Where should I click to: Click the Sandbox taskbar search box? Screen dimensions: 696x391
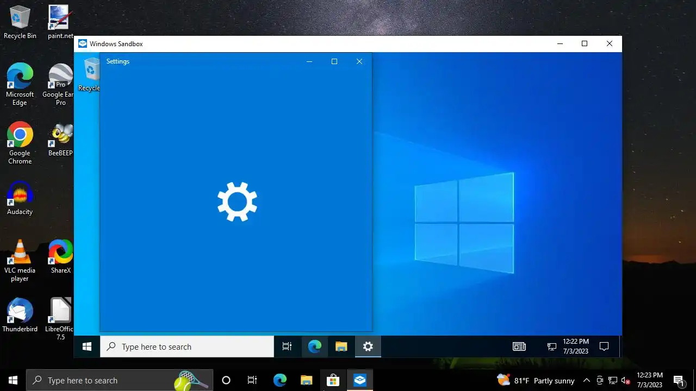click(187, 346)
